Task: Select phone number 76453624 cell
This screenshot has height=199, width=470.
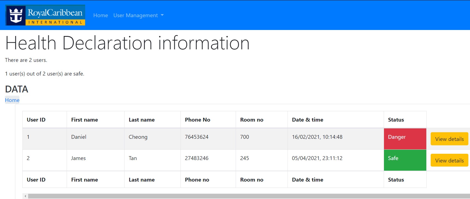Action: pos(197,137)
